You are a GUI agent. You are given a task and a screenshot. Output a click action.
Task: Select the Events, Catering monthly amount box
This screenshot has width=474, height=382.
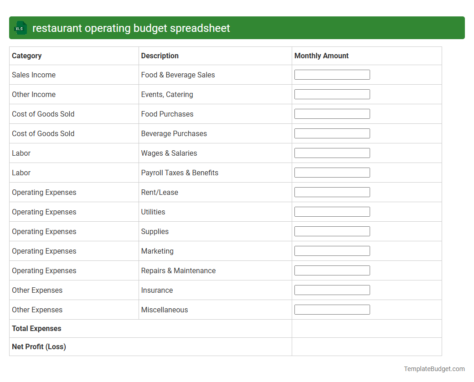click(332, 94)
